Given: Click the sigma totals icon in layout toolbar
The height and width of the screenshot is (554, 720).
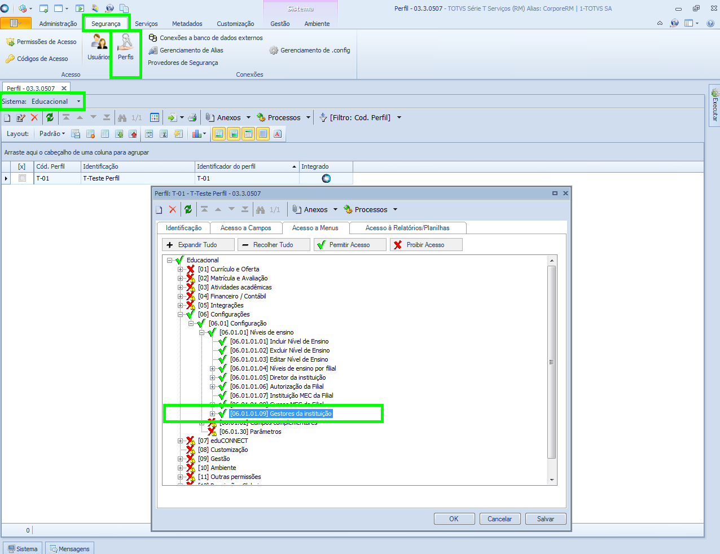Looking at the screenshot, I should (164, 134).
